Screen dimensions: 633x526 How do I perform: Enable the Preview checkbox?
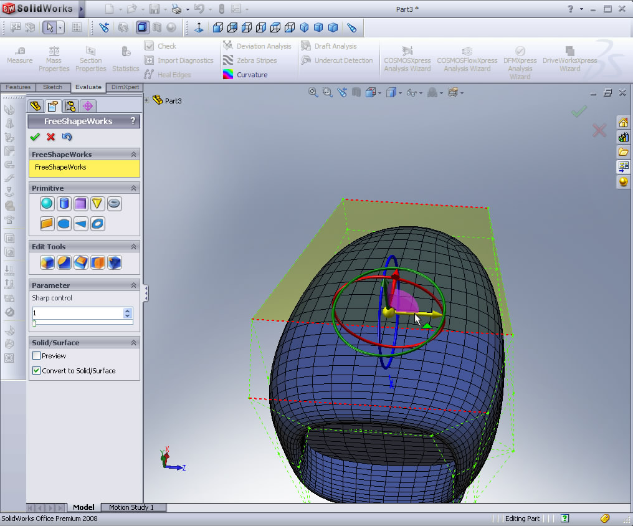click(x=37, y=356)
